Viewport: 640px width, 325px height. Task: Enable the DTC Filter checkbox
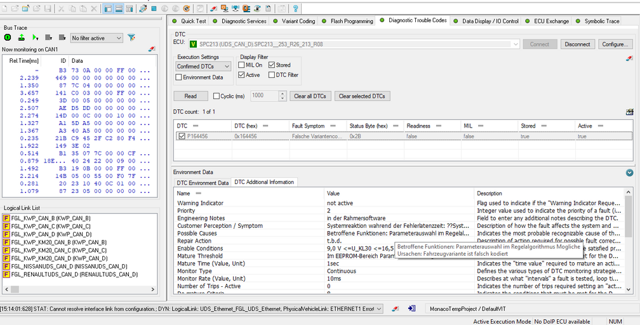[272, 75]
